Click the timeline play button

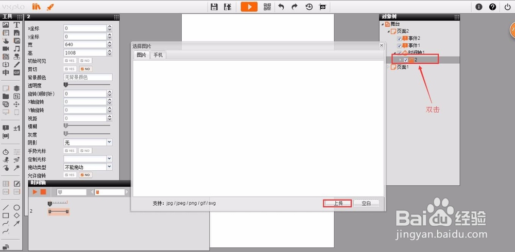click(35, 192)
